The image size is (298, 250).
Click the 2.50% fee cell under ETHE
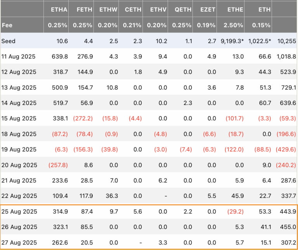click(233, 25)
